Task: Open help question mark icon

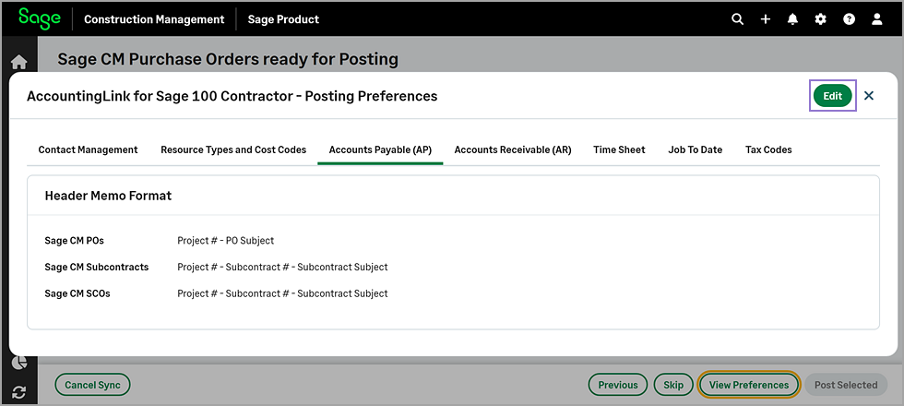Action: tap(849, 19)
